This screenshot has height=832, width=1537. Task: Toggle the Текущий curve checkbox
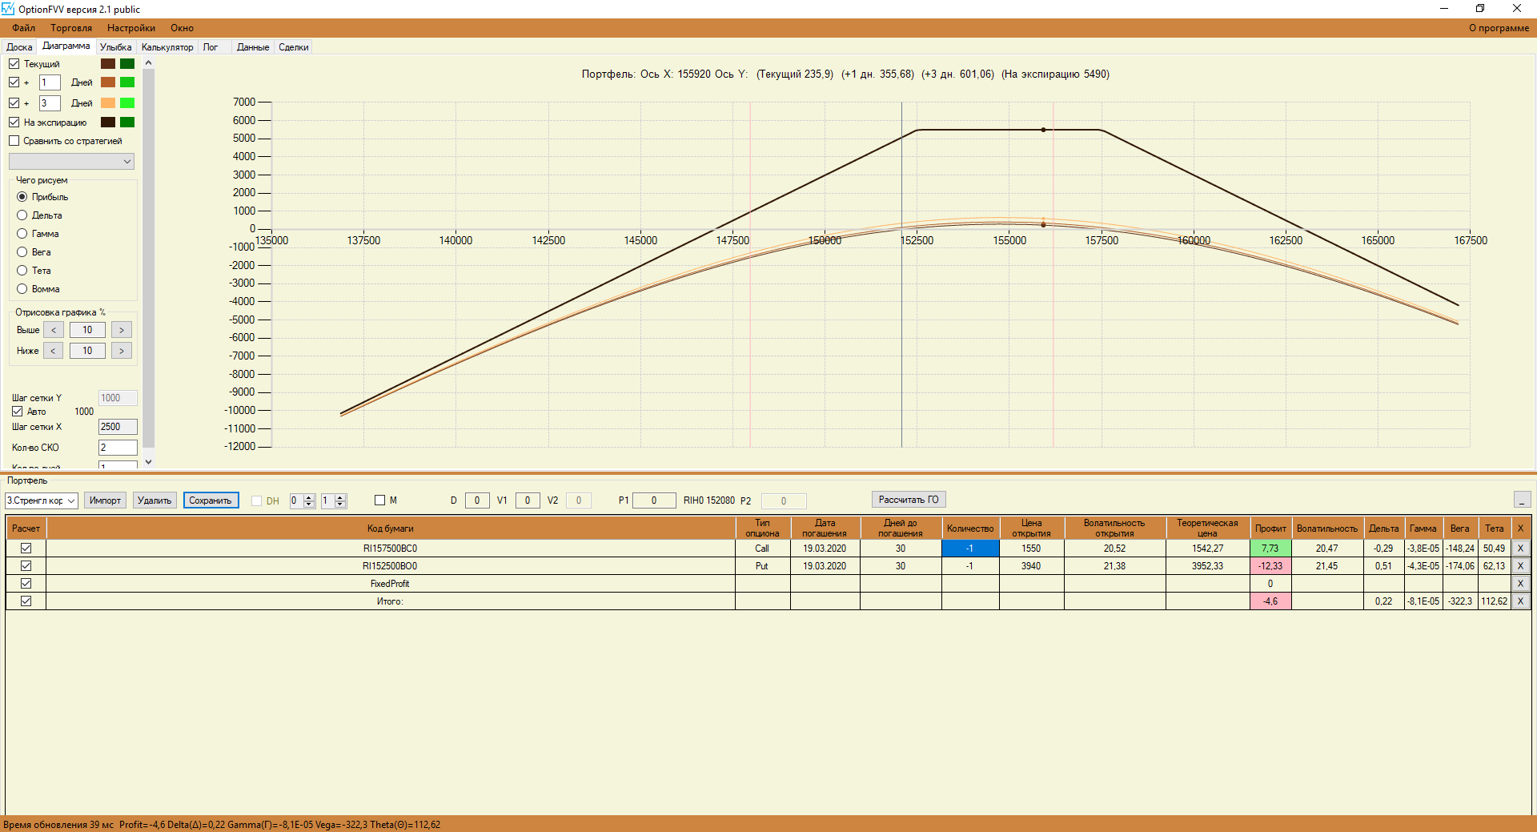point(14,64)
